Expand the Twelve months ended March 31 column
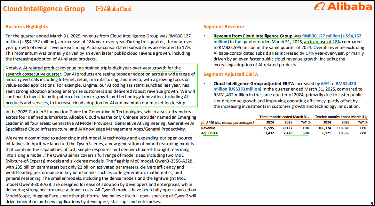 tap(341, 117)
